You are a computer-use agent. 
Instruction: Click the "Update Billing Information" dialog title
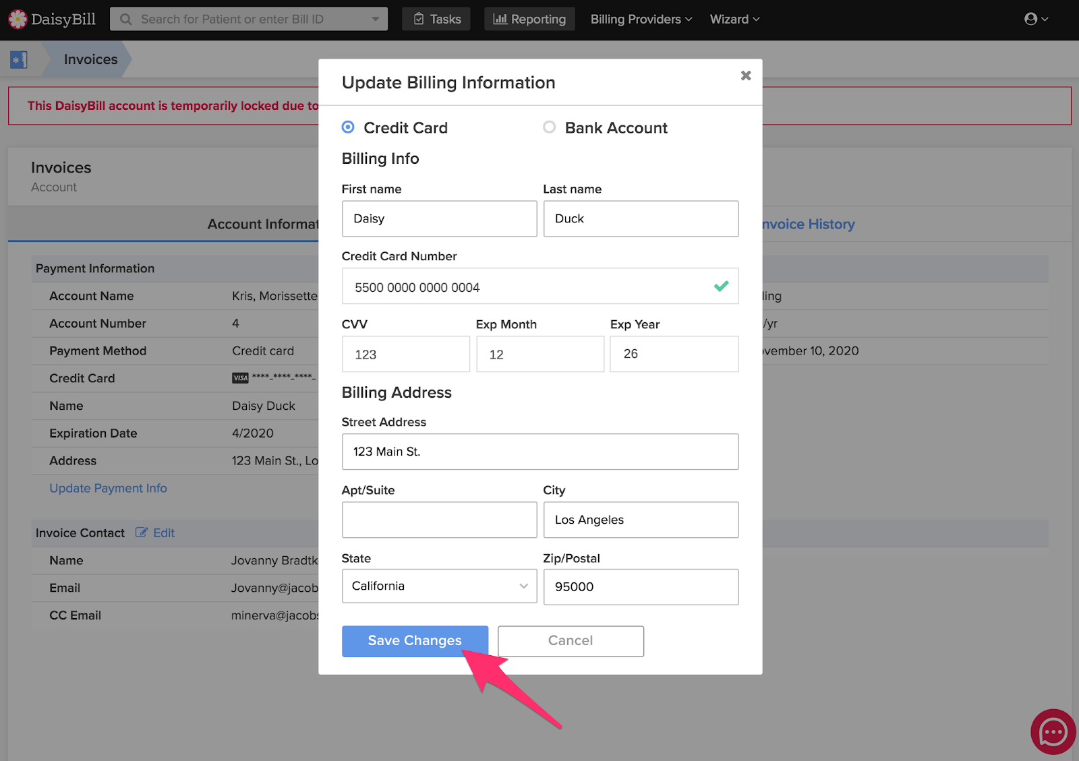tap(448, 83)
